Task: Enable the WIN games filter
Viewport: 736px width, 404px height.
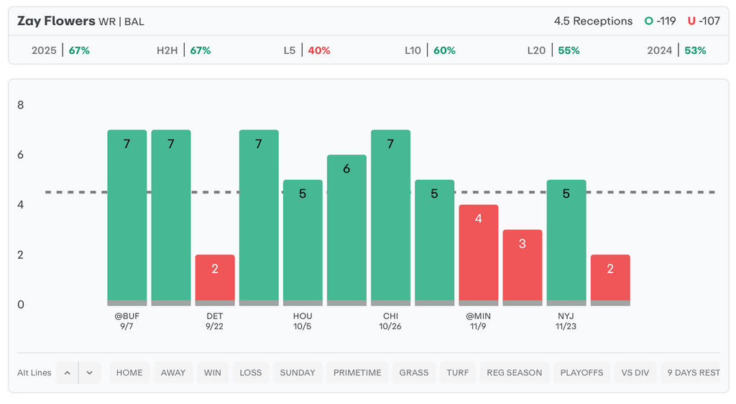Action: click(x=213, y=372)
